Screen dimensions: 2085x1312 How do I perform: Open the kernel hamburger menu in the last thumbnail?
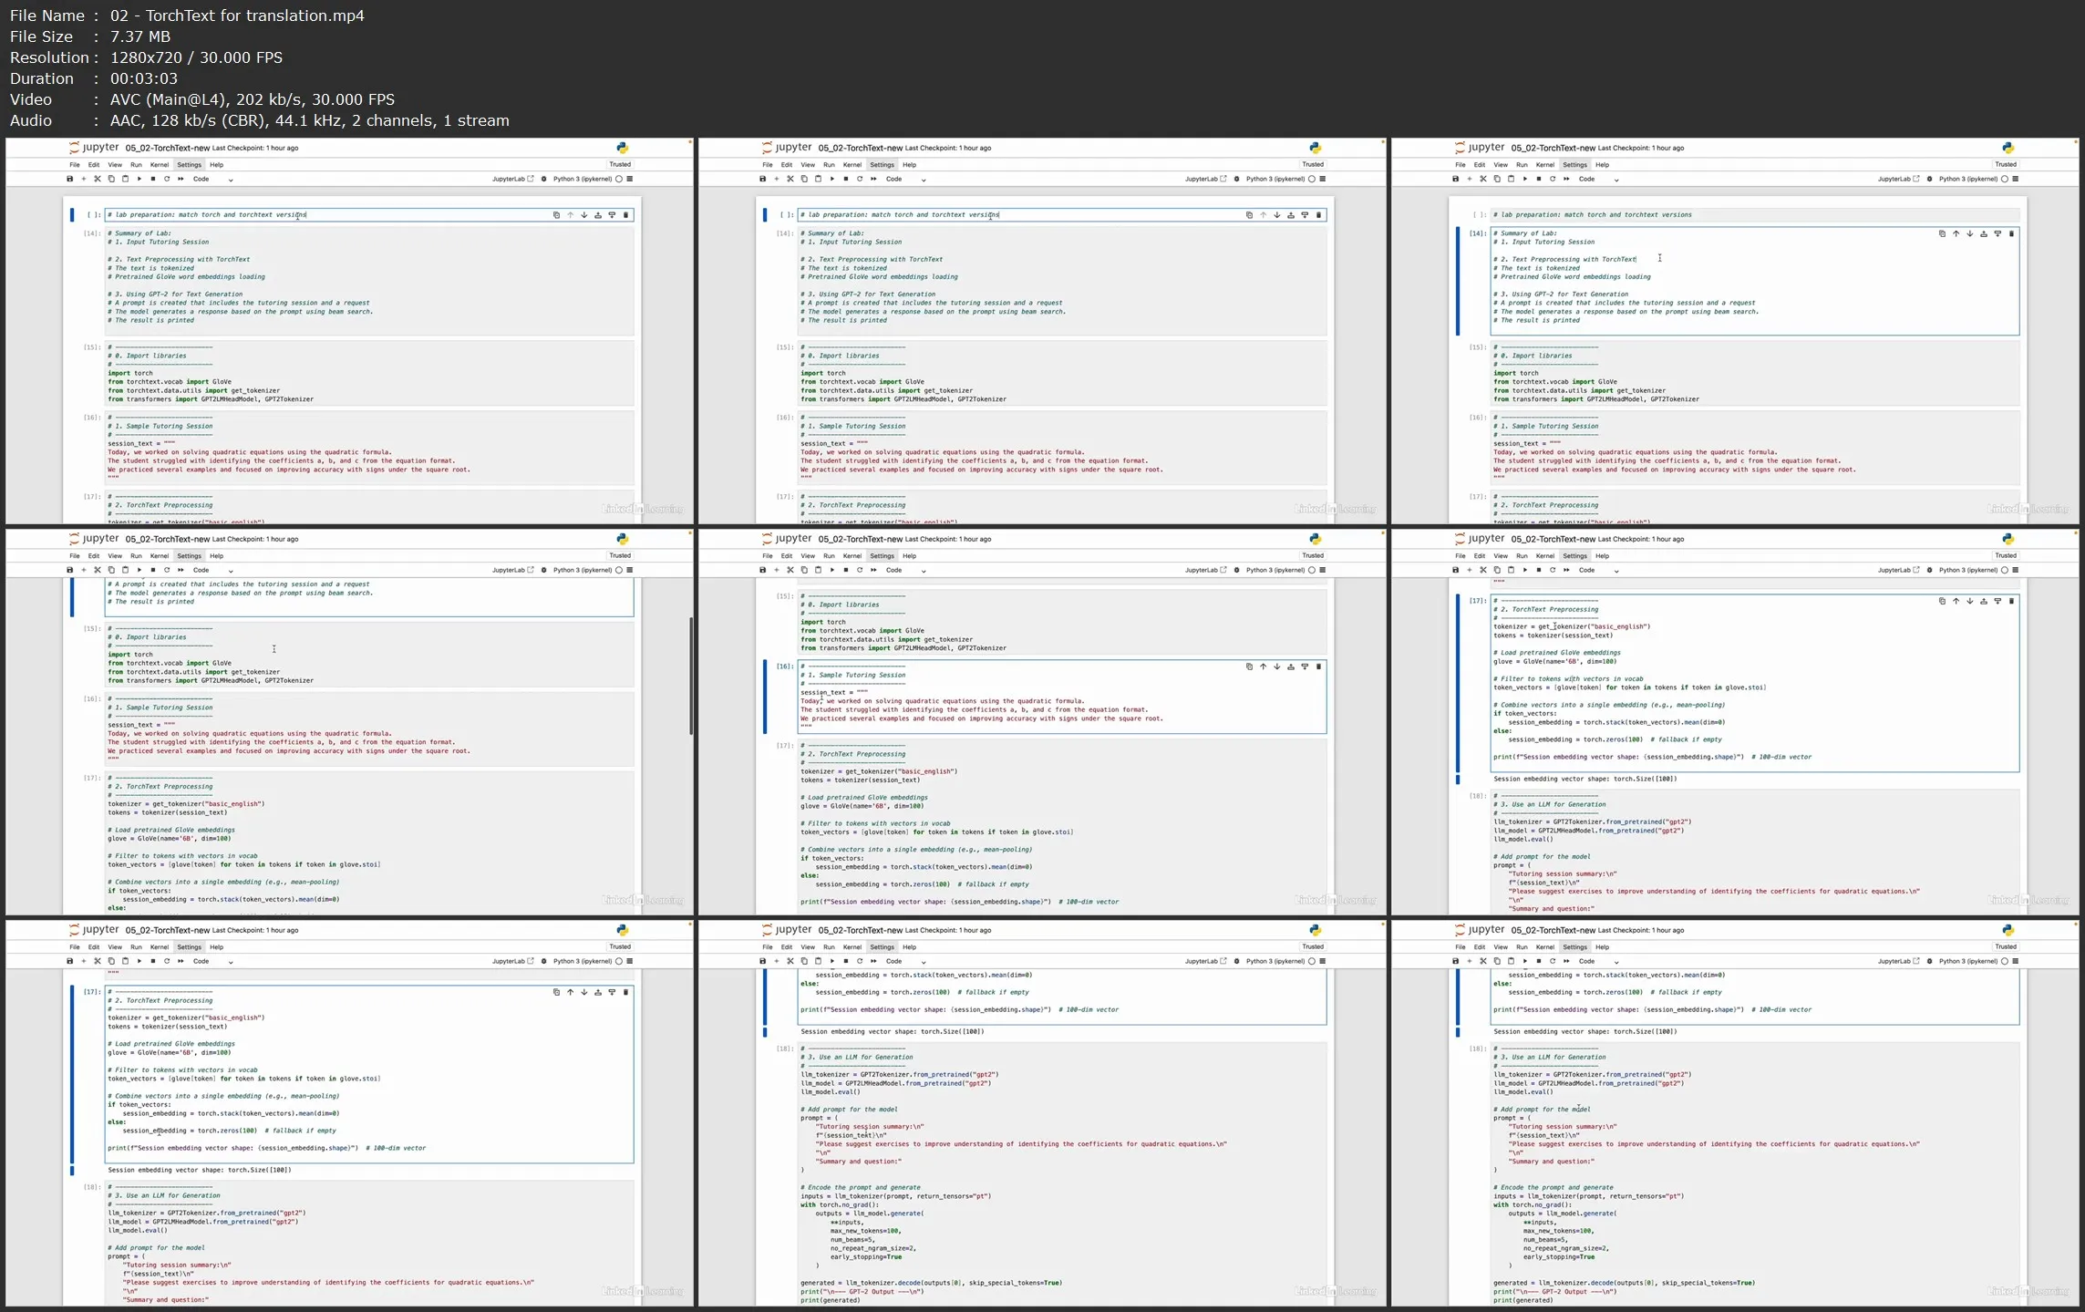click(2016, 961)
